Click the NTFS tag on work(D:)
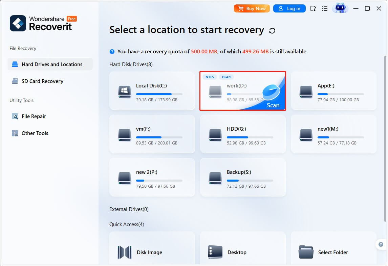 210,77
